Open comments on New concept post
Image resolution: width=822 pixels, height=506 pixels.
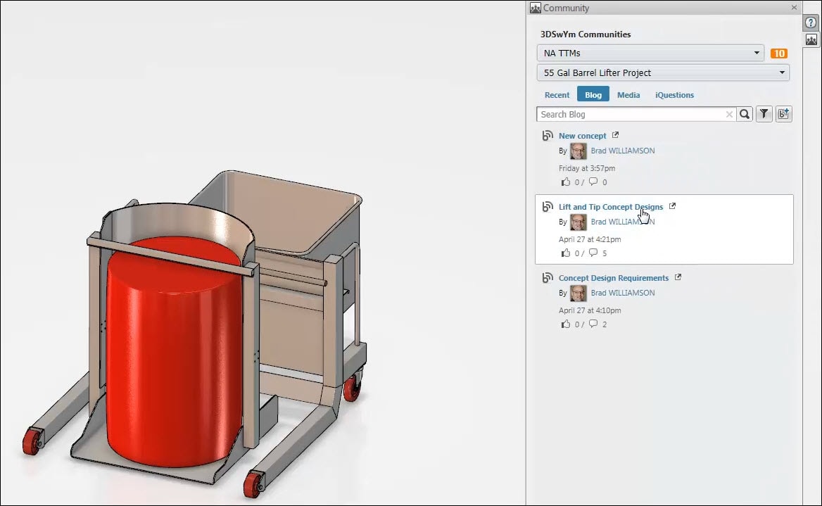(x=593, y=182)
